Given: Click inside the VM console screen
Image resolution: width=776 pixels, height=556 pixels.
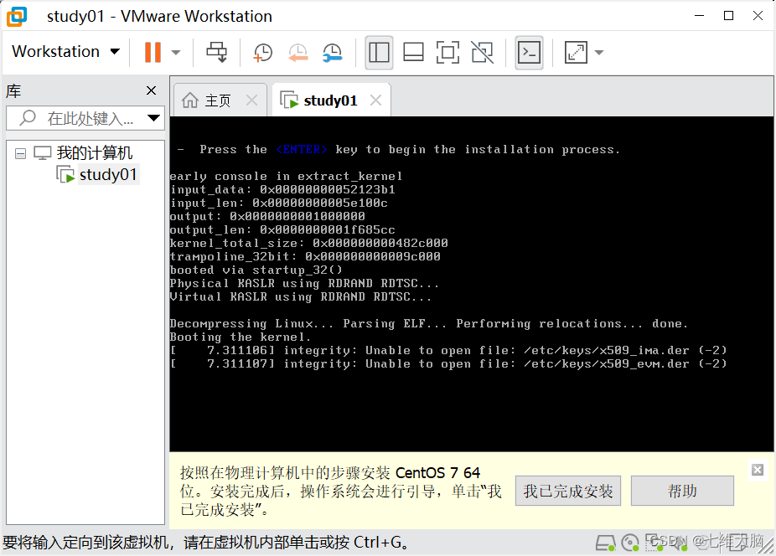Looking at the screenshot, I should 471,284.
